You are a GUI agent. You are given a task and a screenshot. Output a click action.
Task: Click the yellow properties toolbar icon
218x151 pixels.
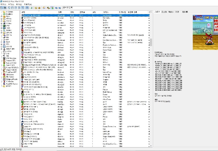point(36,8)
